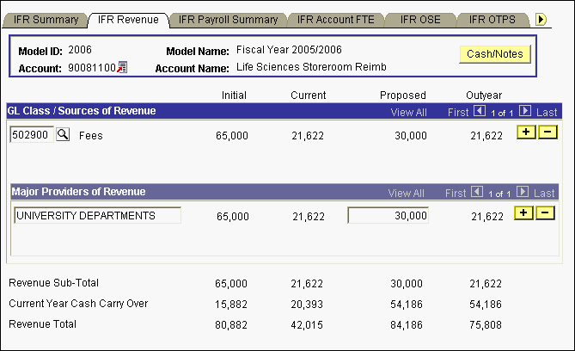Go to previous row in Major Providers grid

pos(479,194)
